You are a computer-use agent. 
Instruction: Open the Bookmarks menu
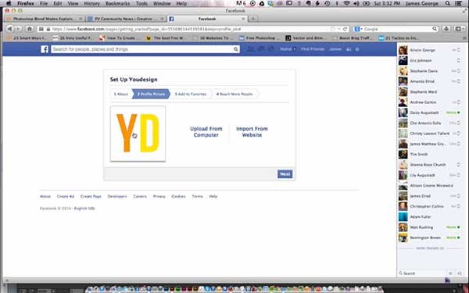click(117, 4)
